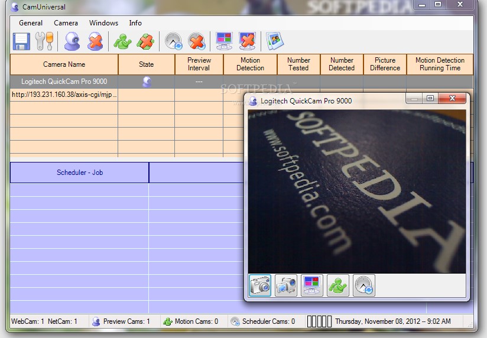487x338 pixels.
Task: Start webcam preview using the webcam toolbar icon
Action: coord(72,41)
